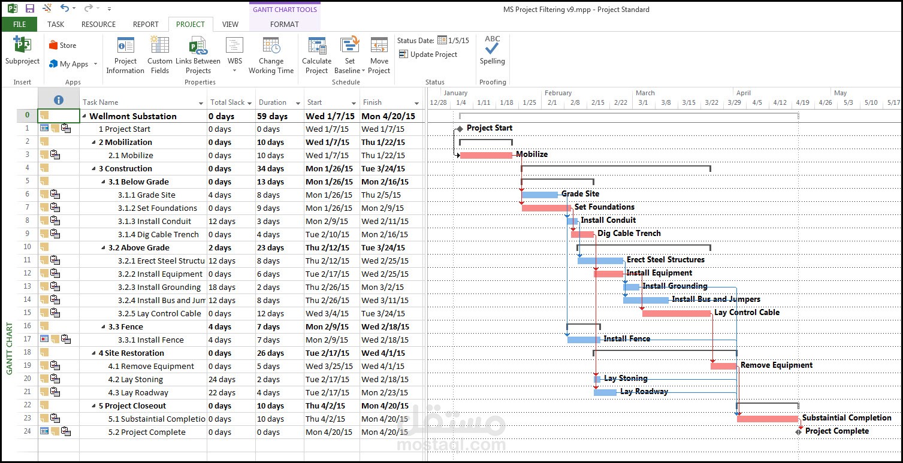The width and height of the screenshot is (903, 463).
Task: Click the Project Start milestone diamond
Action: click(x=460, y=129)
